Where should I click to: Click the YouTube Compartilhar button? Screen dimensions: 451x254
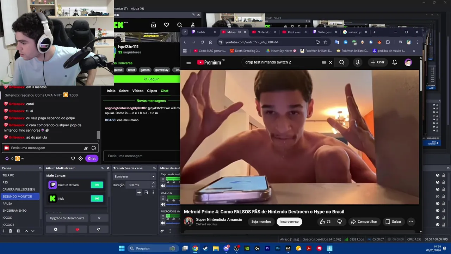click(x=364, y=222)
